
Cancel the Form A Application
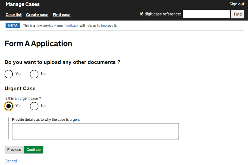point(11,161)
